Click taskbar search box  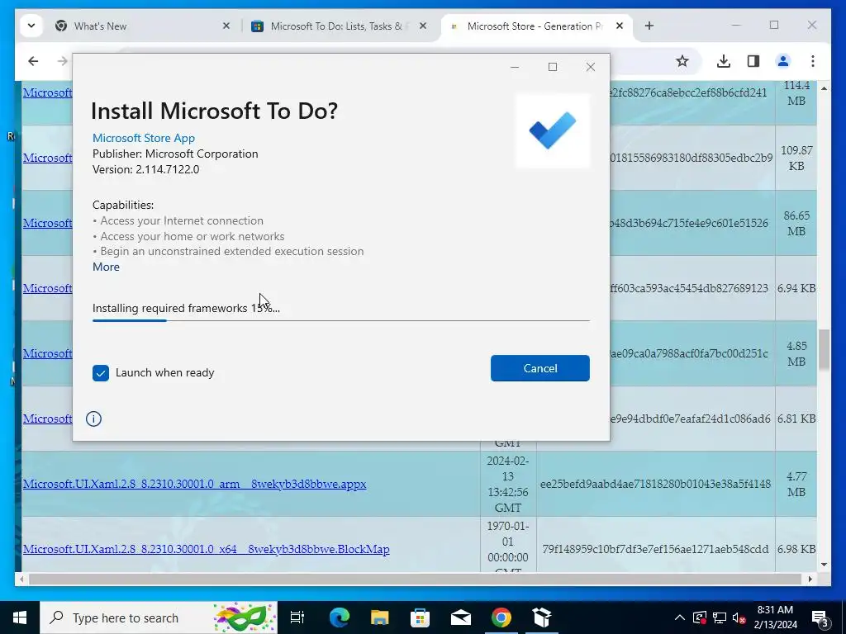pyautogui.click(x=159, y=617)
